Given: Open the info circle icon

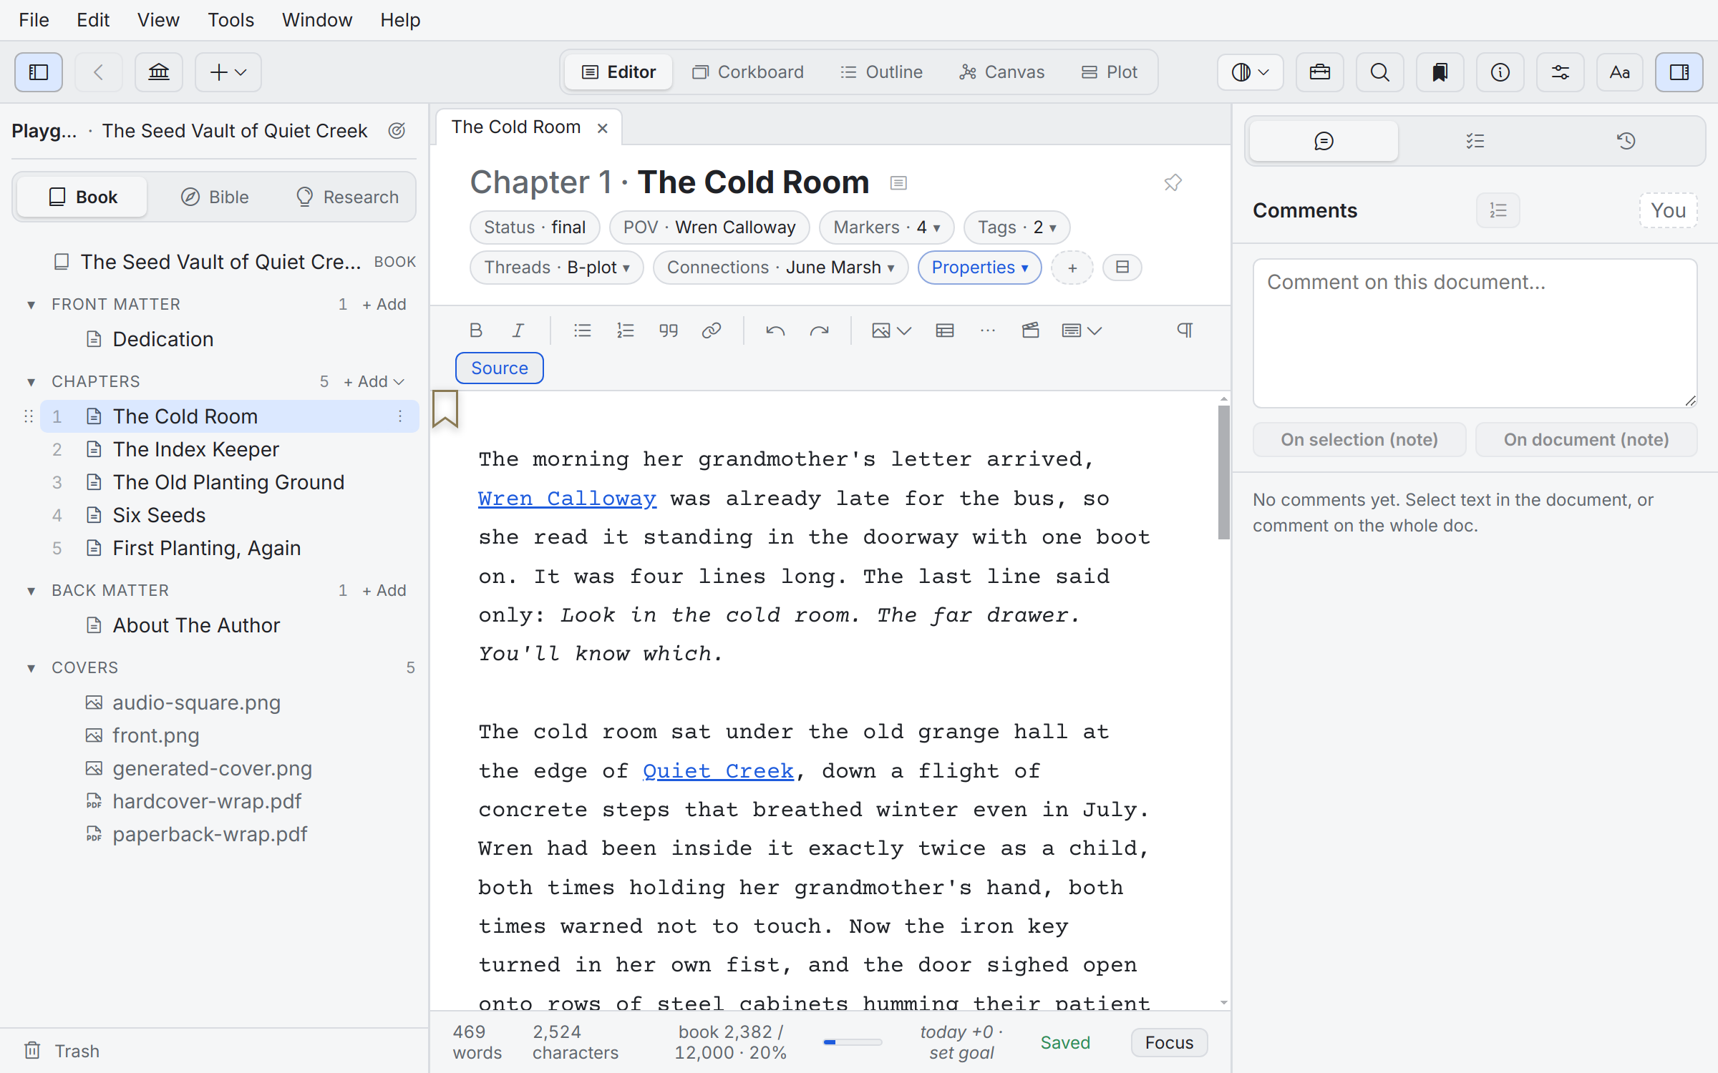Looking at the screenshot, I should pos(1500,72).
